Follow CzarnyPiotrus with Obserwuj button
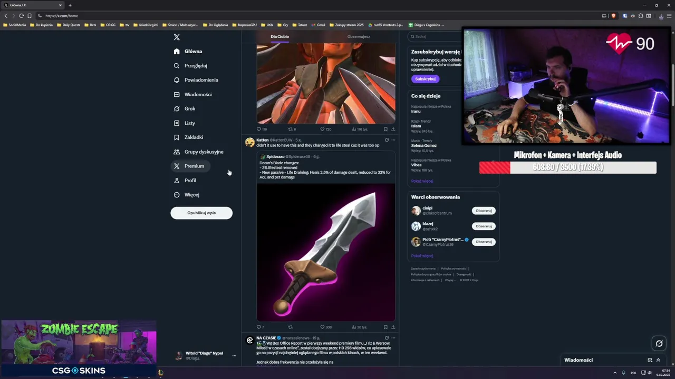The height and width of the screenshot is (379, 675). pos(484,242)
